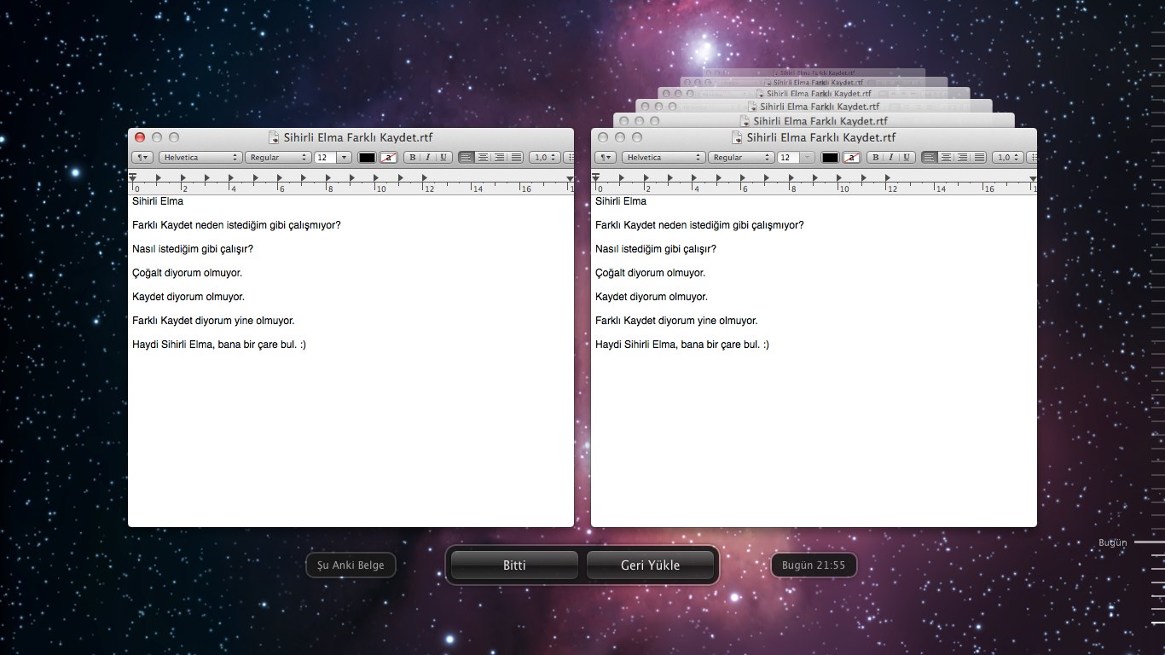Open the Helvetica font dropdown in left window
Viewport: 1165px width, 655px height.
tap(200, 158)
